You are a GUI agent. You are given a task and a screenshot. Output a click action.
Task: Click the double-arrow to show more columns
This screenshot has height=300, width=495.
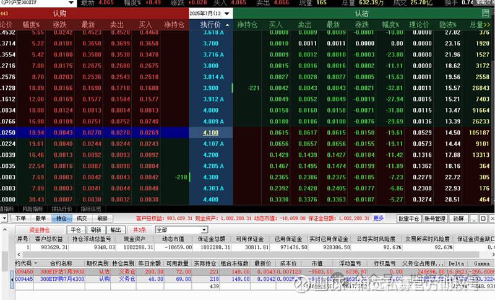pyautogui.click(x=487, y=25)
